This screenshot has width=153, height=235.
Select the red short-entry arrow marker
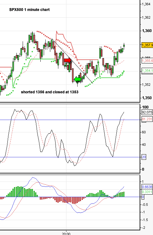coord(68,60)
